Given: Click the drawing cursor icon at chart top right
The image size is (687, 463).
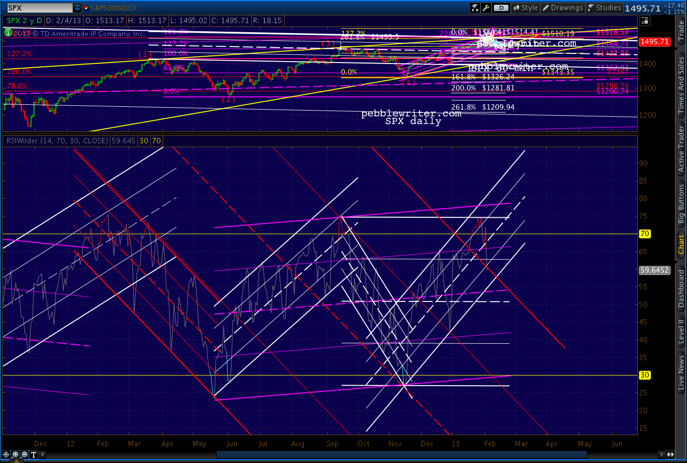Looking at the screenshot, I should 645,21.
